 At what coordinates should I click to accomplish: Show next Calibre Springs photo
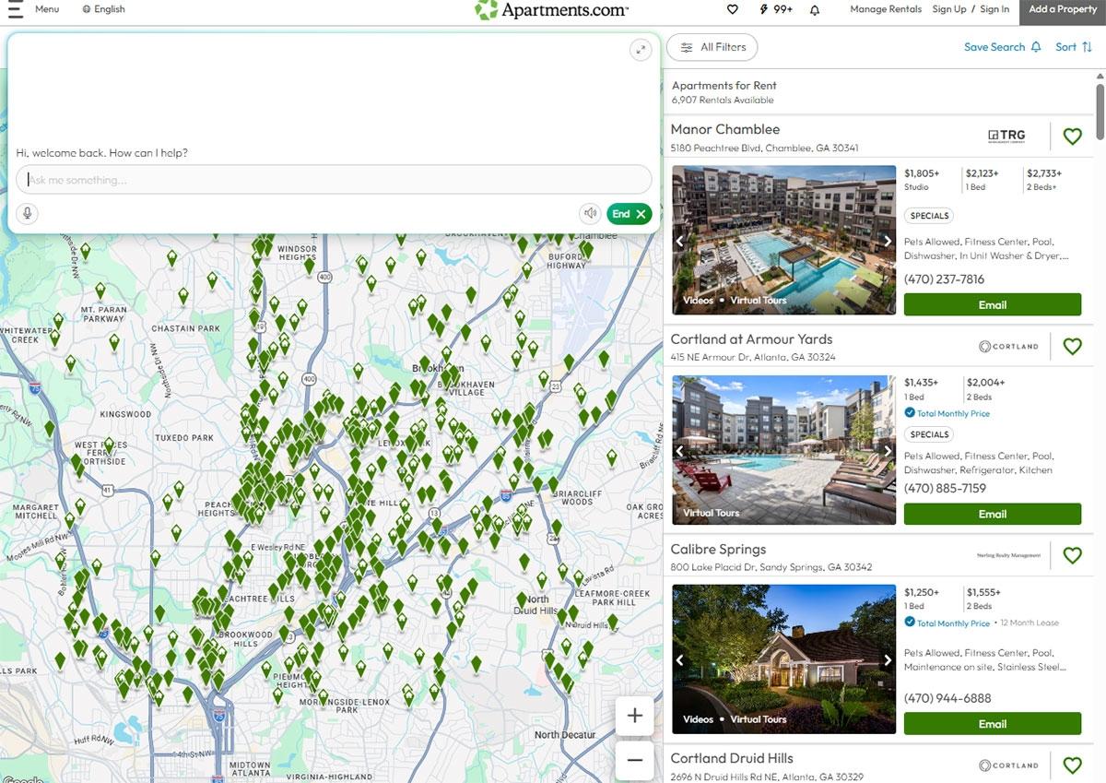(888, 660)
